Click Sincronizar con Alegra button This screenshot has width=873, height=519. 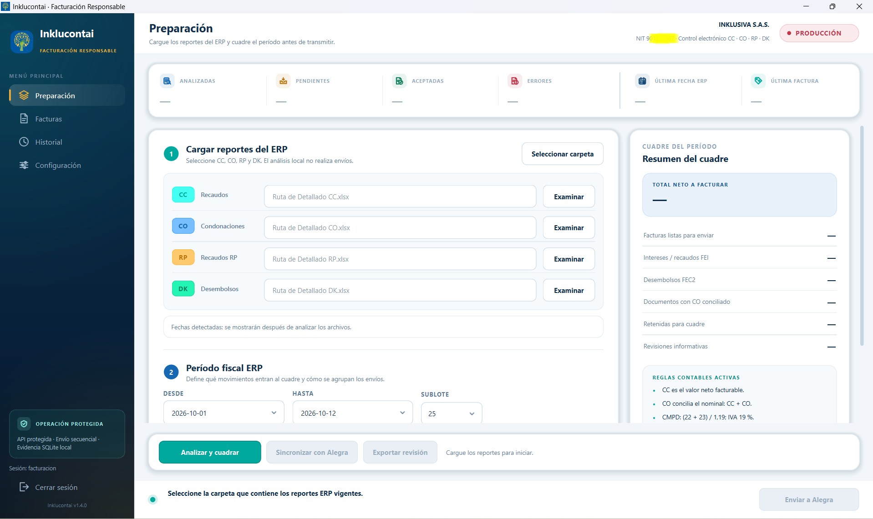coord(312,452)
